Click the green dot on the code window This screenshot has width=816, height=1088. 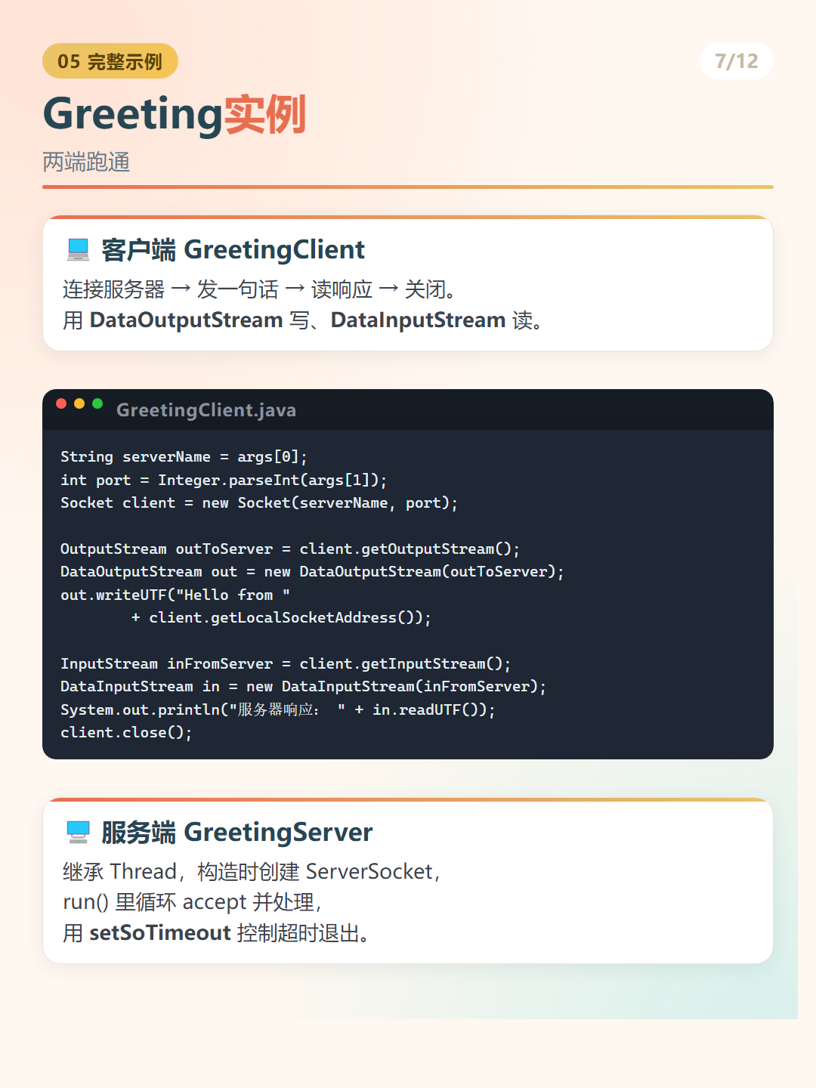pyautogui.click(x=97, y=403)
